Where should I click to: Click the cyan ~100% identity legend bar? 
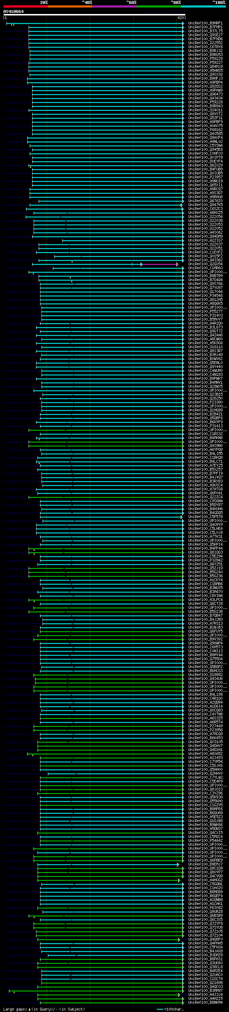[x=203, y=6]
